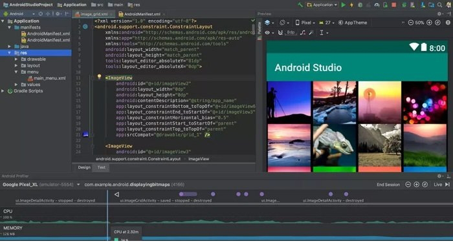
Task: Switch to the image_grid.xml editor tab
Action: (x=93, y=14)
